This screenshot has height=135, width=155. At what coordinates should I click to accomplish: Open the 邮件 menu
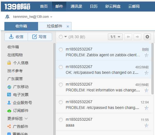coord(59,6)
